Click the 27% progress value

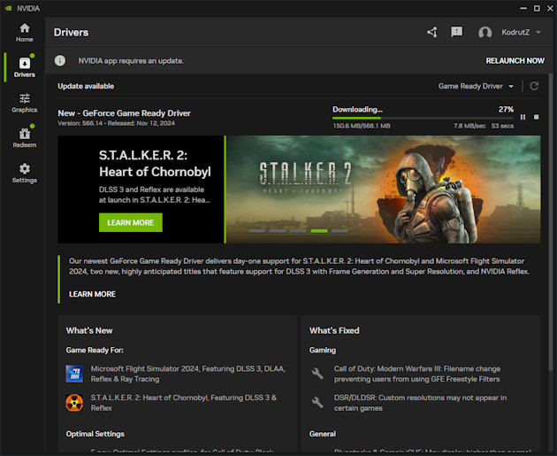point(506,109)
